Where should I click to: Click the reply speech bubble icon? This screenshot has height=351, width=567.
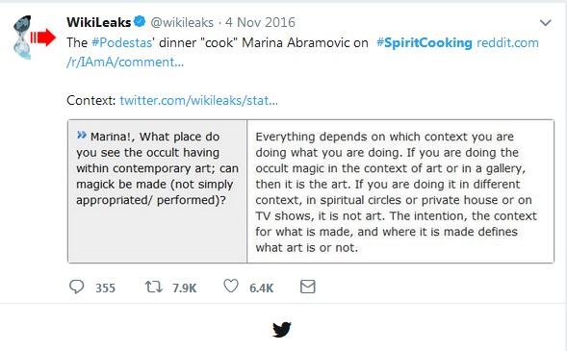76,288
